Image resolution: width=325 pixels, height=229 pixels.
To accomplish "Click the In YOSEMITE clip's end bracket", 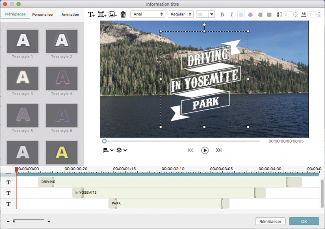I will [x=256, y=192].
